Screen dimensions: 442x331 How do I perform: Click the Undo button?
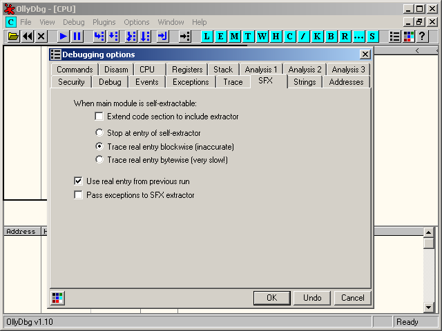pyautogui.click(x=312, y=298)
